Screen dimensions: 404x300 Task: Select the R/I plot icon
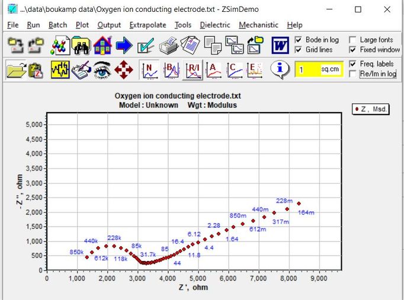(x=193, y=70)
